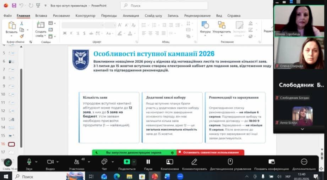
Task: Click the Комментировать annotation pencil icon
Action: coord(194,162)
